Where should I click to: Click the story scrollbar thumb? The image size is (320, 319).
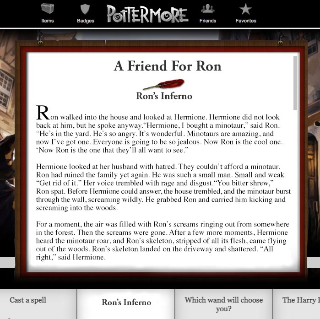(295, 83)
